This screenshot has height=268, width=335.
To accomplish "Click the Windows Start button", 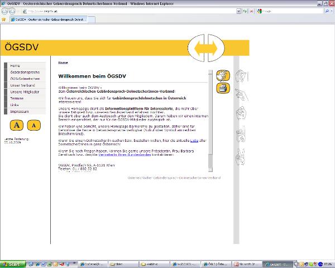I will tap(12, 263).
